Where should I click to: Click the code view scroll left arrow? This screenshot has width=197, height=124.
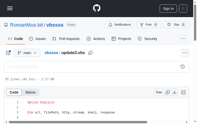click(x=6, y=122)
